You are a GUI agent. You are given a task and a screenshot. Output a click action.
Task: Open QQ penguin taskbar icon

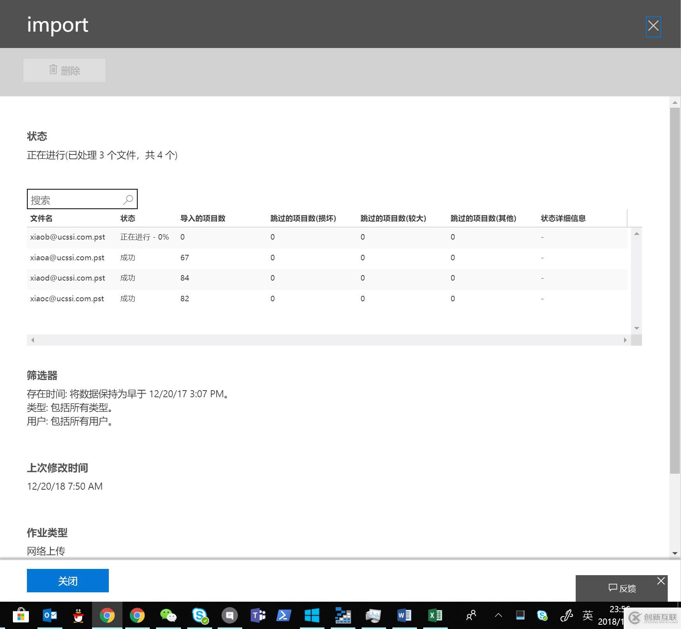78,616
